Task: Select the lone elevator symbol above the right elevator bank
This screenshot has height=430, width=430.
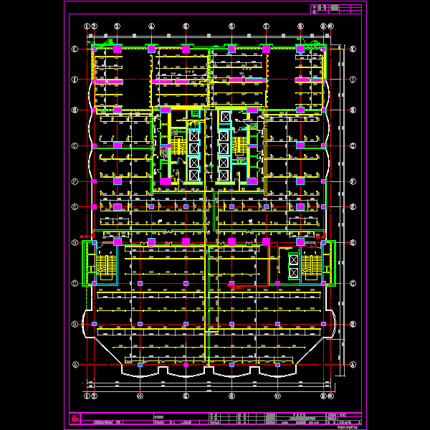Action: point(226,117)
